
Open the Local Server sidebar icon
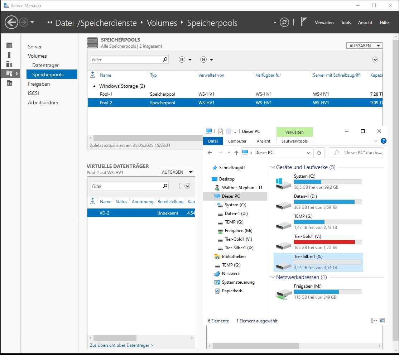click(x=9, y=55)
